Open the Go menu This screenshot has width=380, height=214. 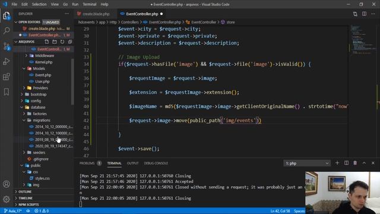65,4
